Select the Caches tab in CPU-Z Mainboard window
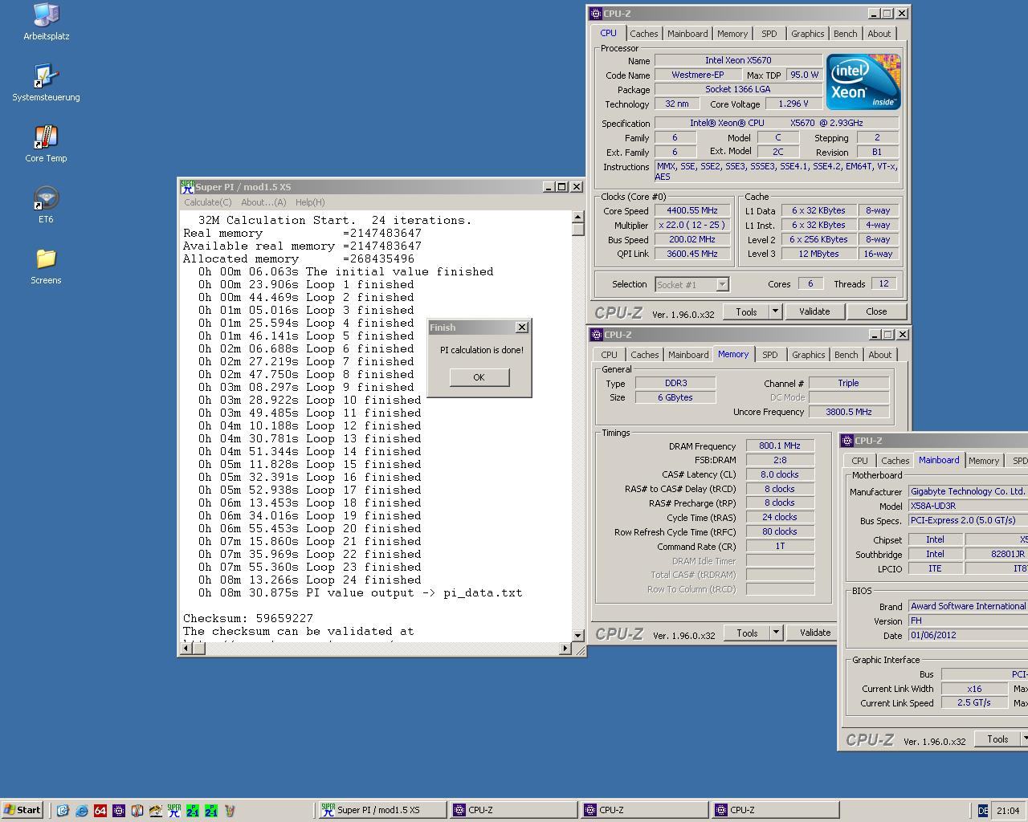Screen dimensions: 1028x822 [x=895, y=461]
